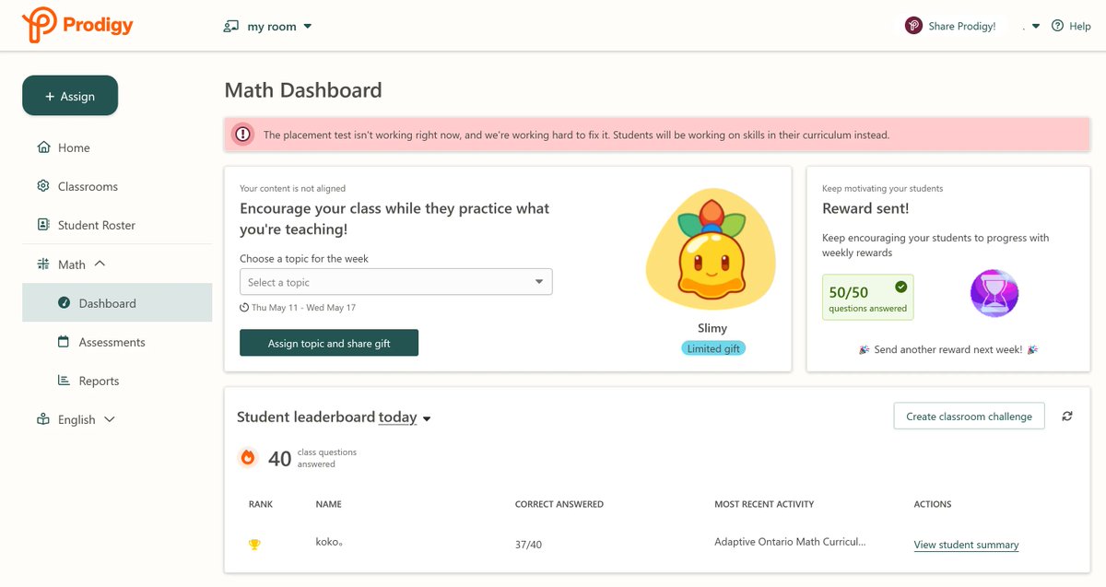Click the 50/50 questions answered box
This screenshot has width=1106, height=587.
(868, 297)
